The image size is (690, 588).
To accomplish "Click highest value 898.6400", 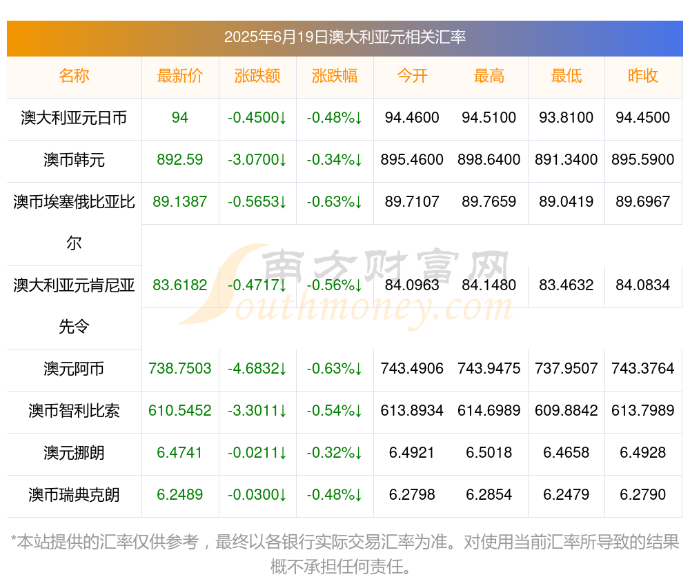I will pyautogui.click(x=489, y=159).
